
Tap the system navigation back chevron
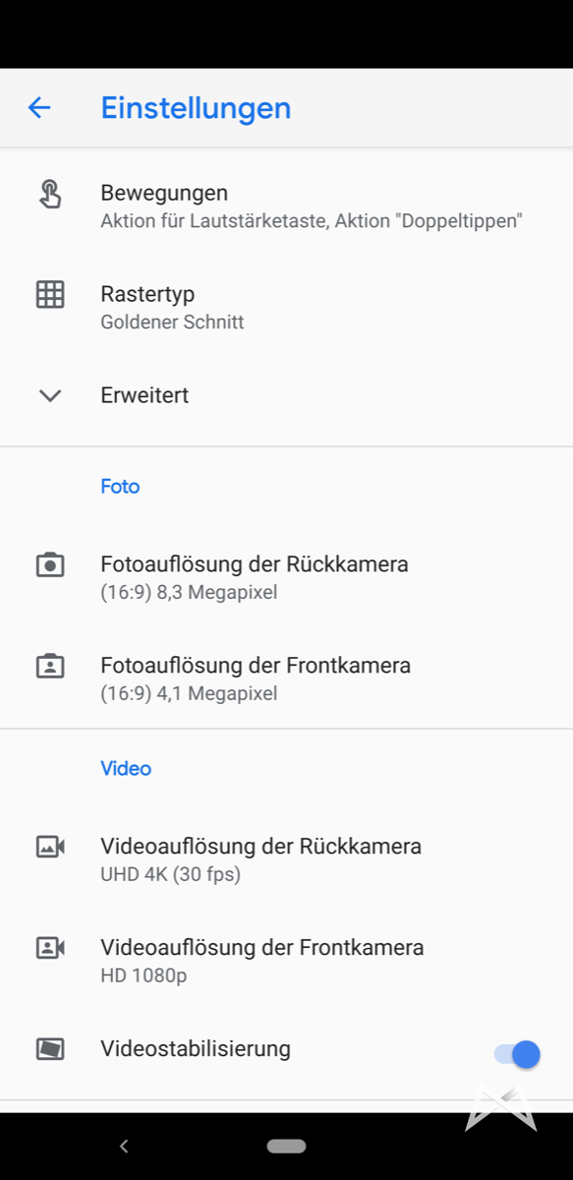point(124,1146)
